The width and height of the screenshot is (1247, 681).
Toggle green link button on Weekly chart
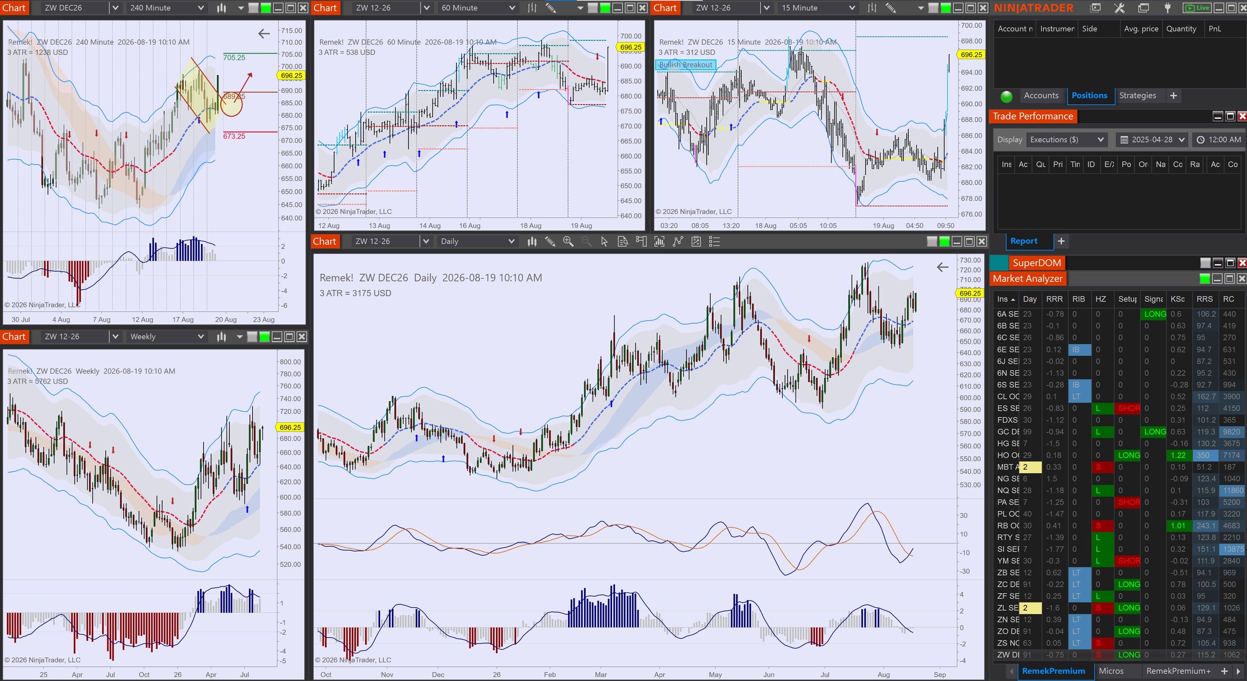[x=264, y=337]
